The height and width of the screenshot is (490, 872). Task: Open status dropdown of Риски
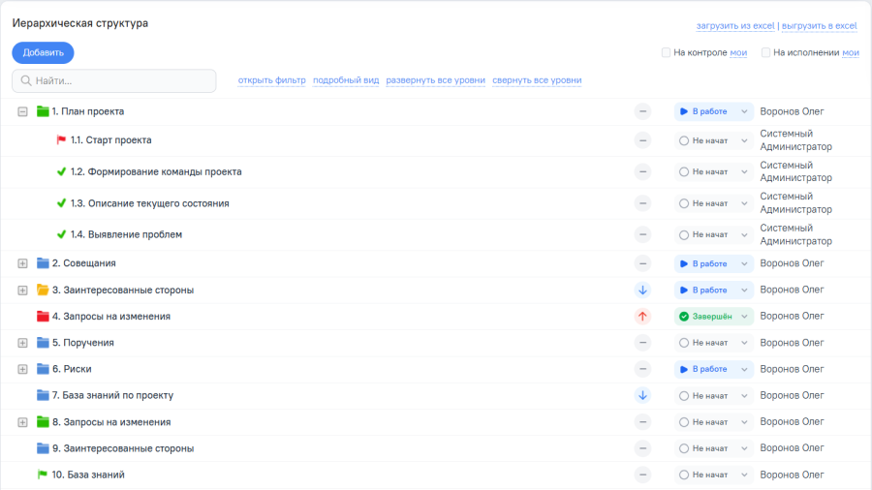pos(713,369)
